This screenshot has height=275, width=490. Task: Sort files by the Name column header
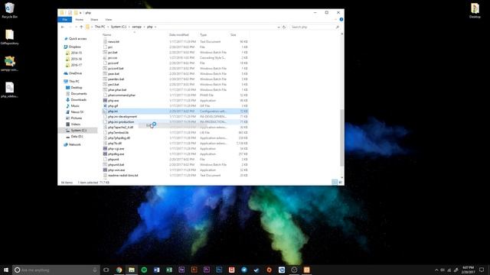tap(107, 35)
